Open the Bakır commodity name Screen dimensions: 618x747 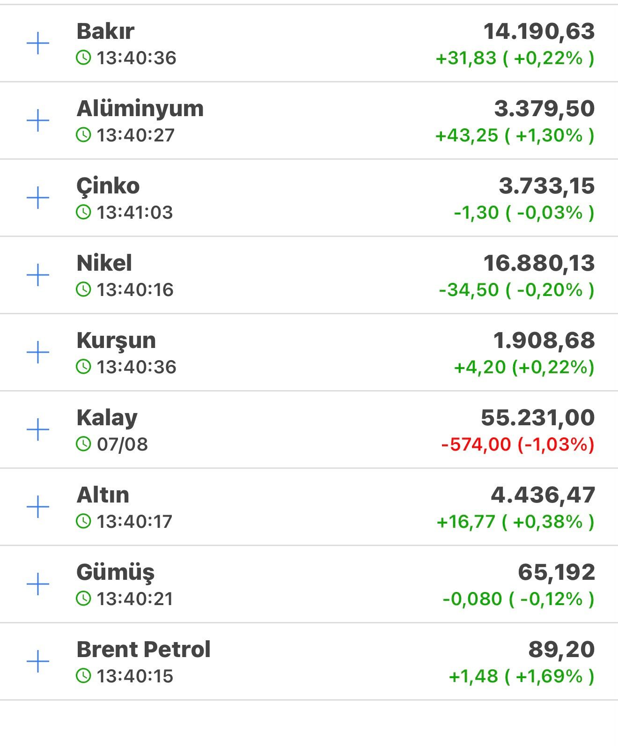tap(105, 31)
